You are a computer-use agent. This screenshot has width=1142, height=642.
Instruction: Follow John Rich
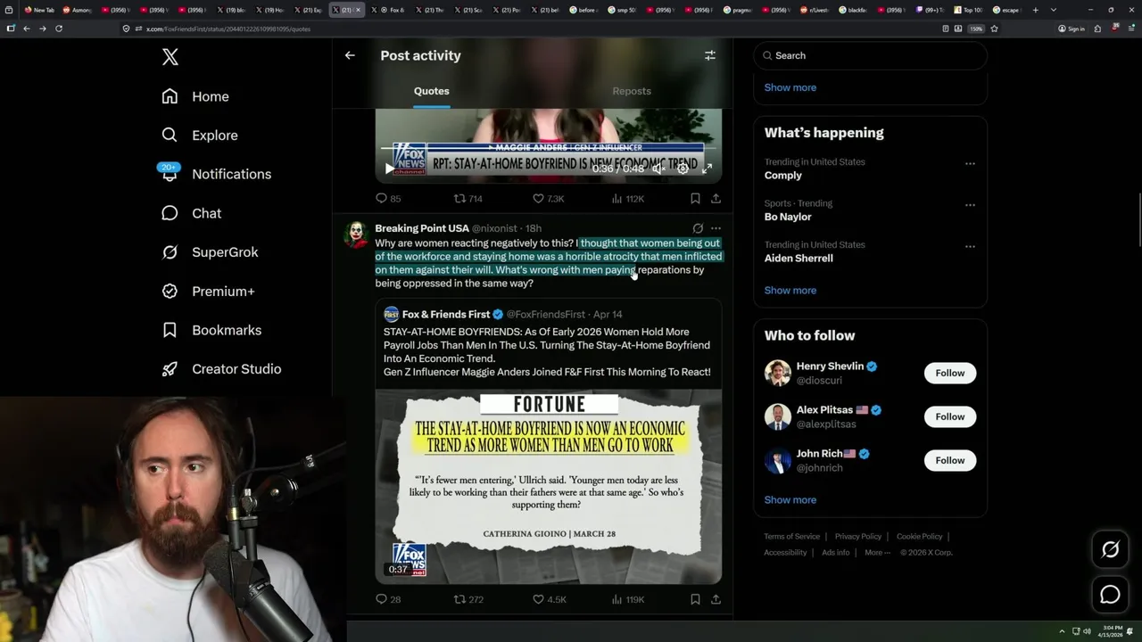[949, 460]
